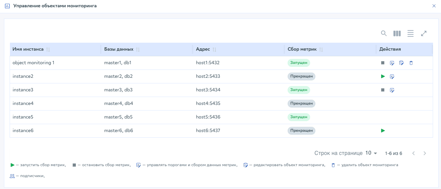
Task: Select the instance2 name cell
Action: (23, 76)
